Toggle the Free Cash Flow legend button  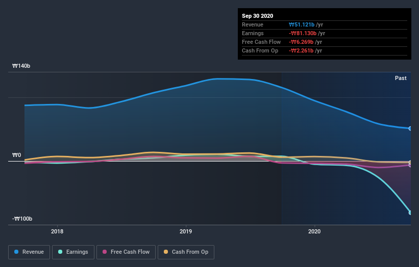(x=126, y=252)
